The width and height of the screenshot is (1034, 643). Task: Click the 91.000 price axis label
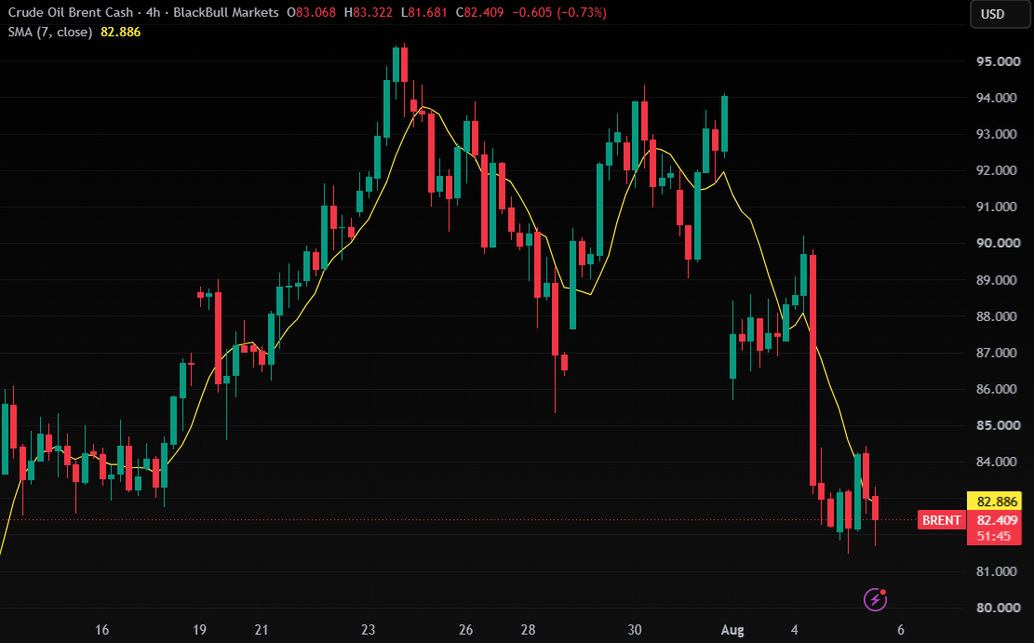[x=998, y=207]
